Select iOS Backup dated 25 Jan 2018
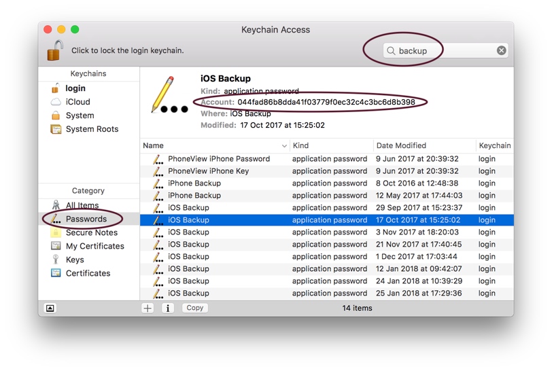552x371 pixels. click(x=327, y=294)
